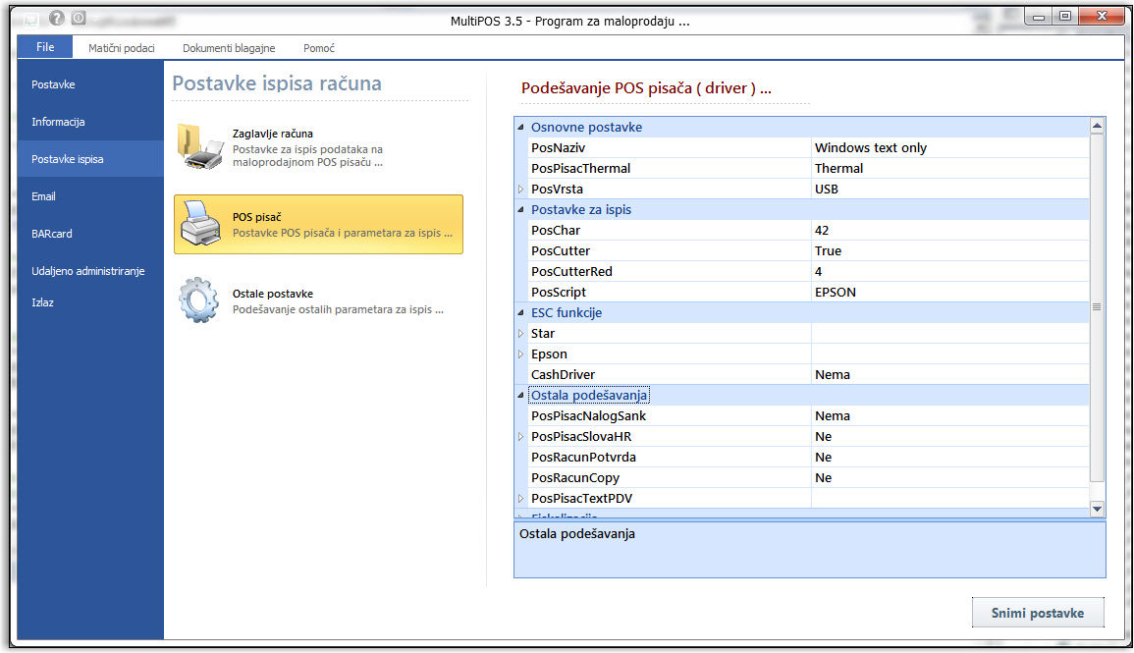Click the POS pisač printer icon

pos(200,224)
